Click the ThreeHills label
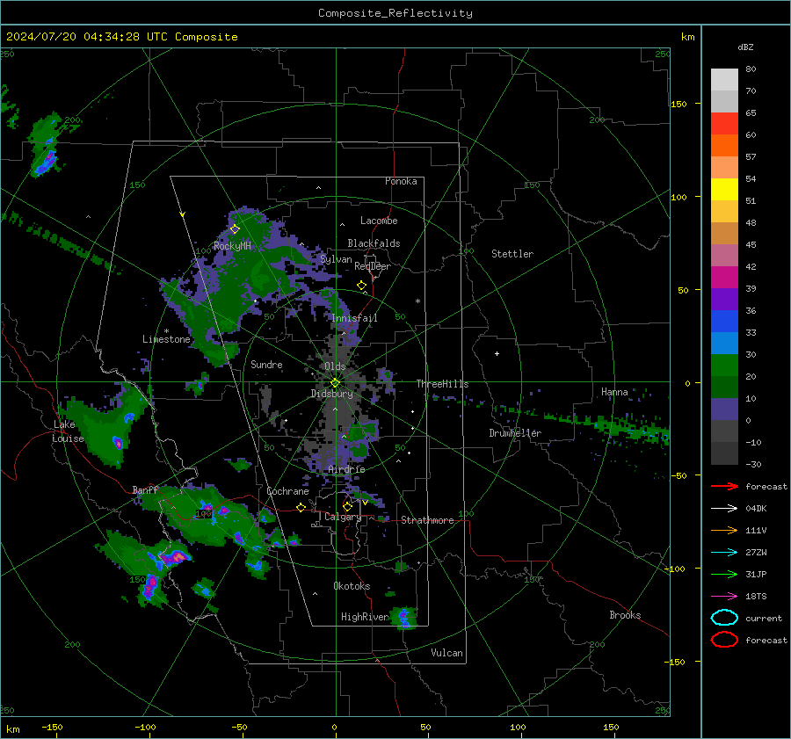The height and width of the screenshot is (739, 791). [x=442, y=384]
